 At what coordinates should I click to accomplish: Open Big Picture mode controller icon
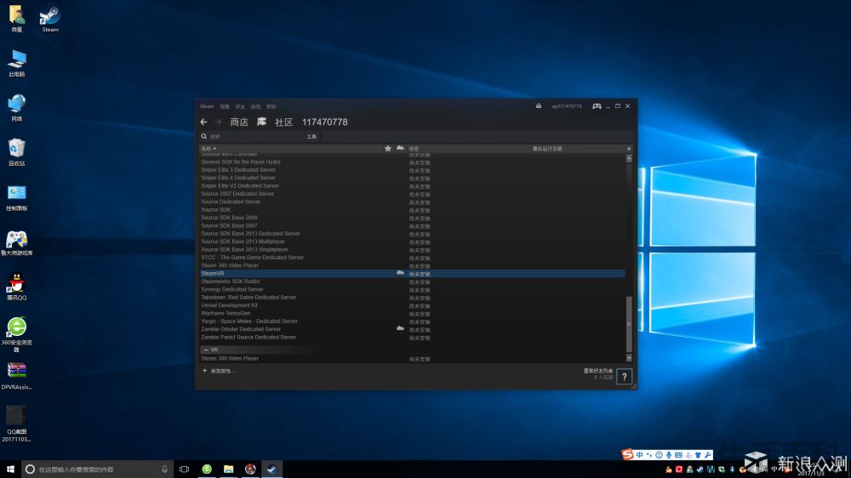(597, 106)
